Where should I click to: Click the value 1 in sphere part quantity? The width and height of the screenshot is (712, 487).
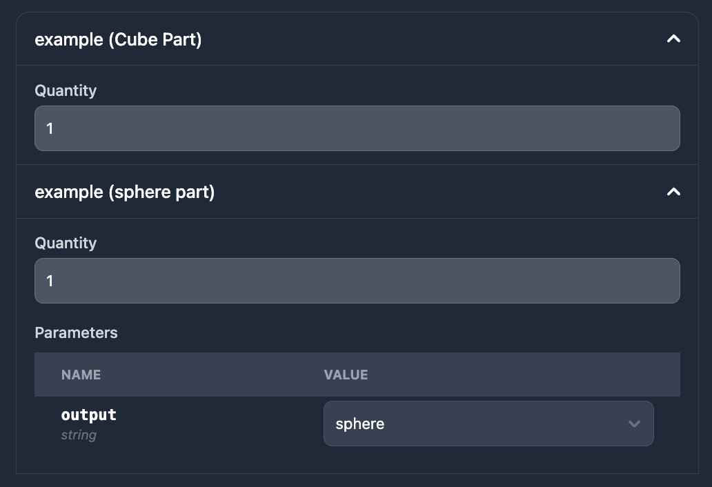50,281
